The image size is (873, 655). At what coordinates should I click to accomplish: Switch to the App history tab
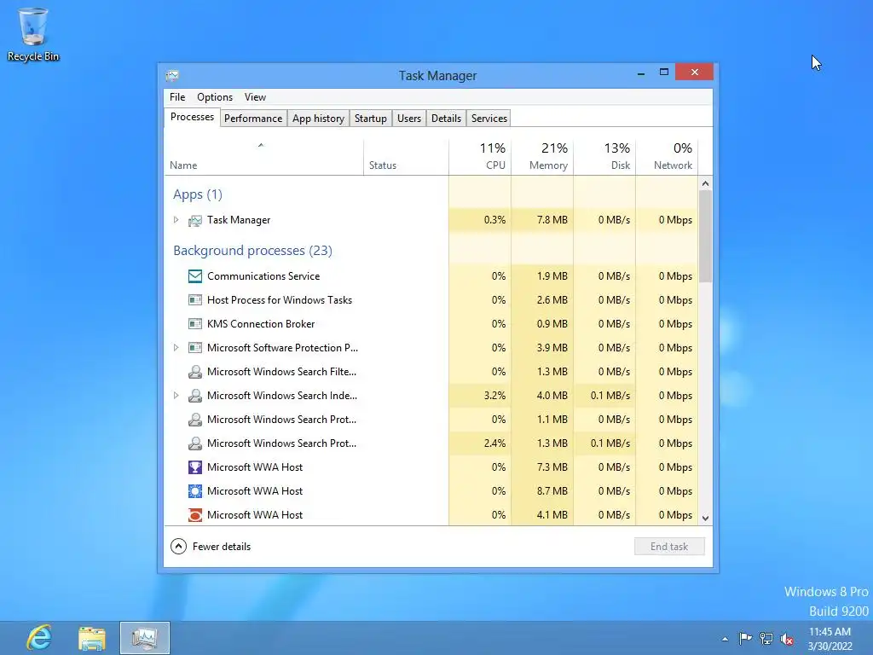click(x=319, y=119)
